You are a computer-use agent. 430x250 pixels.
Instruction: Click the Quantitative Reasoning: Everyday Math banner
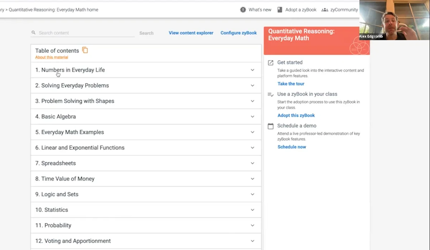pos(317,41)
